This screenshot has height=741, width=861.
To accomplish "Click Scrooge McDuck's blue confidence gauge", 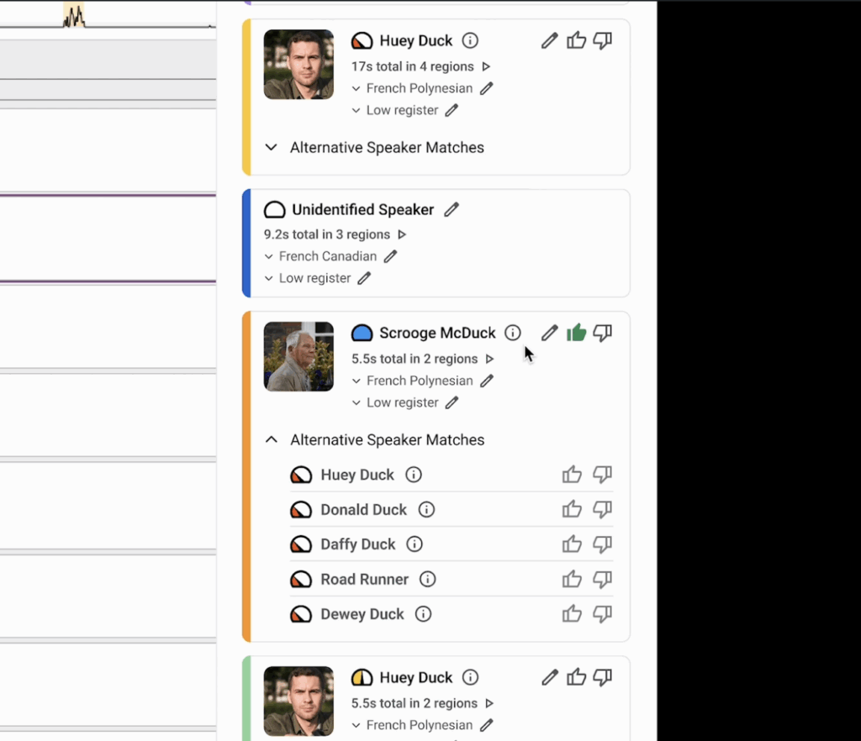I will click(x=362, y=334).
